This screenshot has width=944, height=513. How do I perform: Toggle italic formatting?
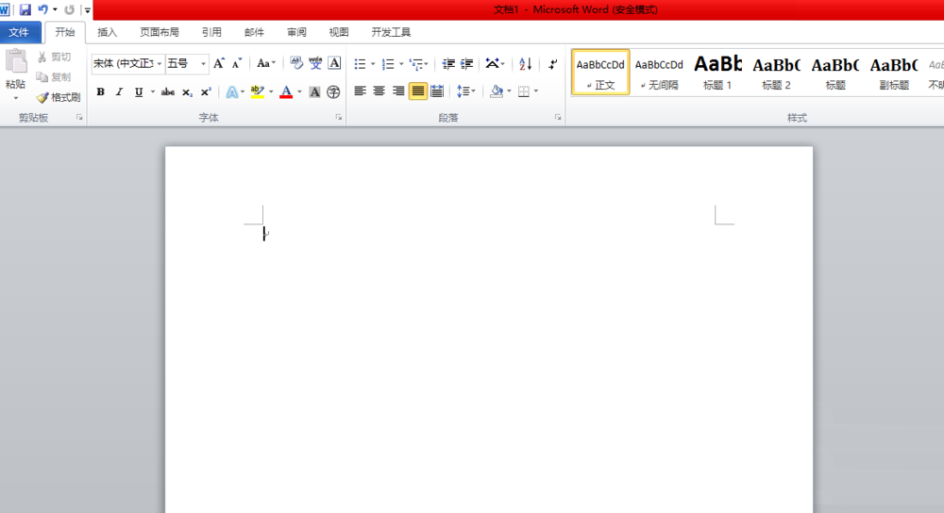coord(119,92)
